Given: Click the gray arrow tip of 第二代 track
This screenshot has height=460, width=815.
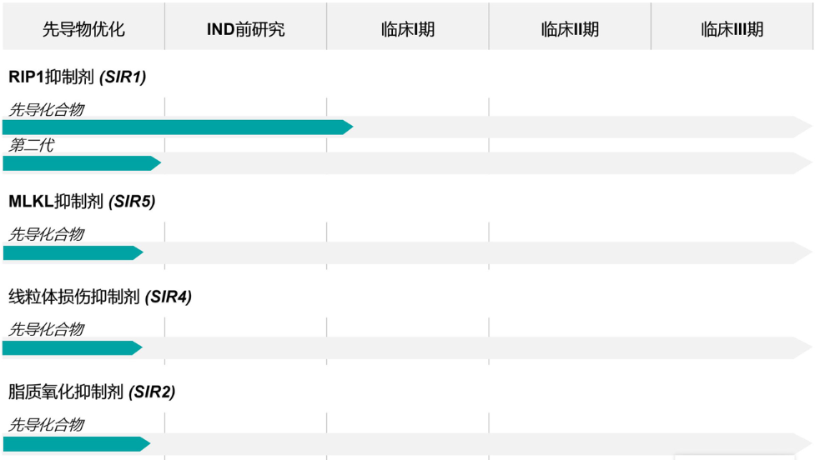Looking at the screenshot, I should pos(803,163).
